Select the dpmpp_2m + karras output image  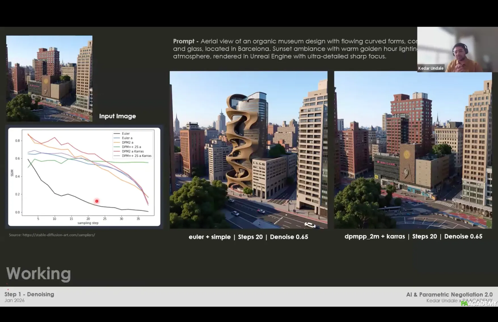413,150
